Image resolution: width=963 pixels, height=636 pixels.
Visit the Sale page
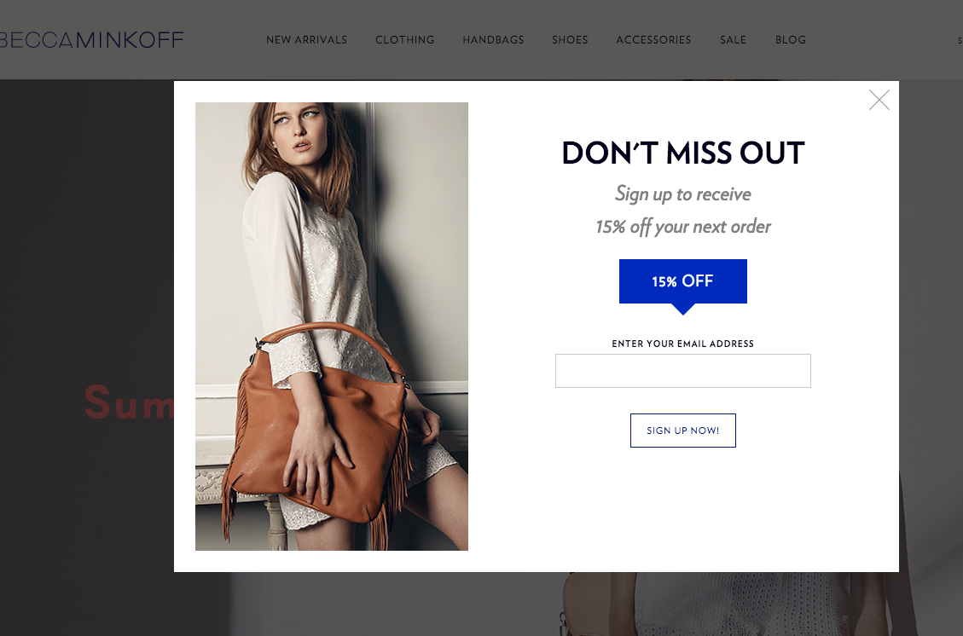[733, 40]
